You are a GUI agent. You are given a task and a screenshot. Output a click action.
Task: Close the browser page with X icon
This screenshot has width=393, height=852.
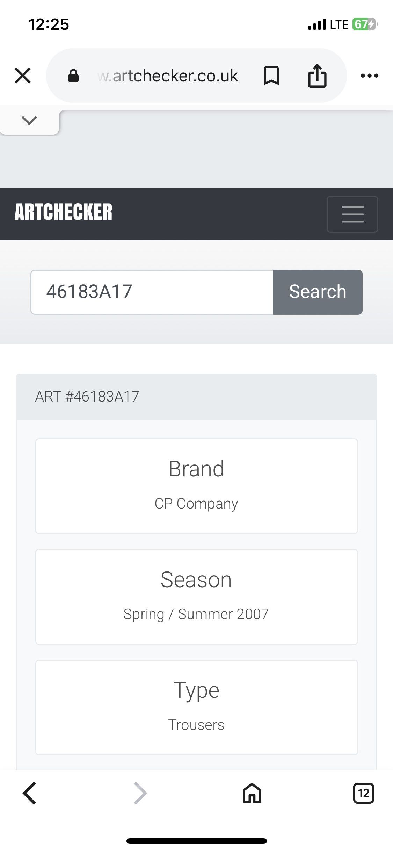click(x=23, y=76)
